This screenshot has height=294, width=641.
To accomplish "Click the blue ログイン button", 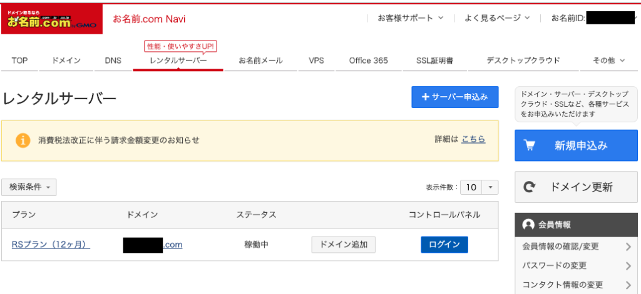I will 444,245.
